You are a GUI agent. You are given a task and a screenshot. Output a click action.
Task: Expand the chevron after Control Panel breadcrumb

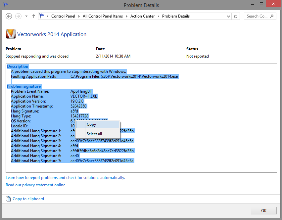[x=79, y=16]
